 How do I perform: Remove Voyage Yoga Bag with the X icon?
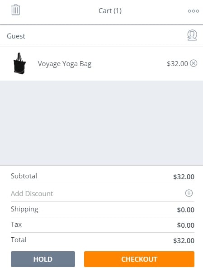pos(194,63)
